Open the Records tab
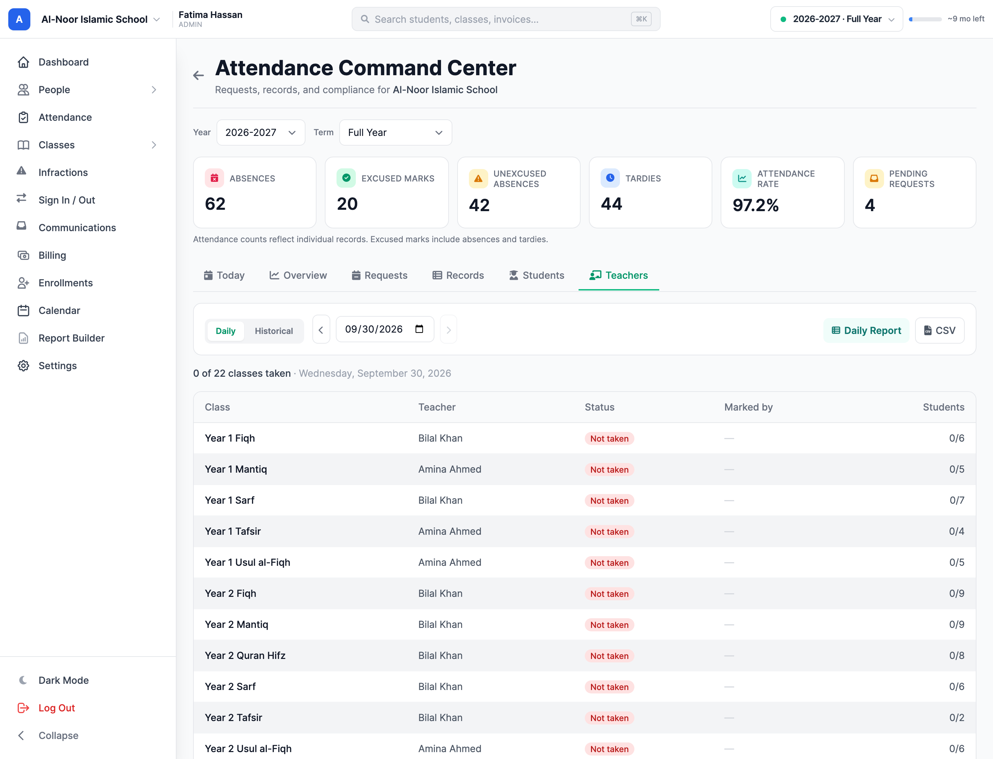The height and width of the screenshot is (759, 993). point(458,275)
